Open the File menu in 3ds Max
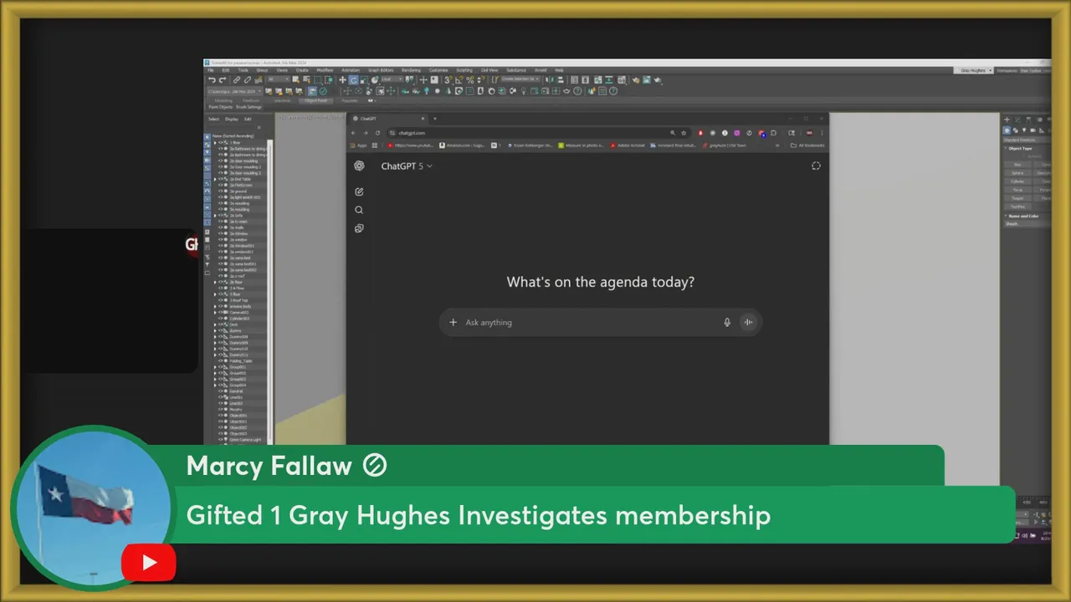Viewport: 1071px width, 602px height. coord(210,70)
